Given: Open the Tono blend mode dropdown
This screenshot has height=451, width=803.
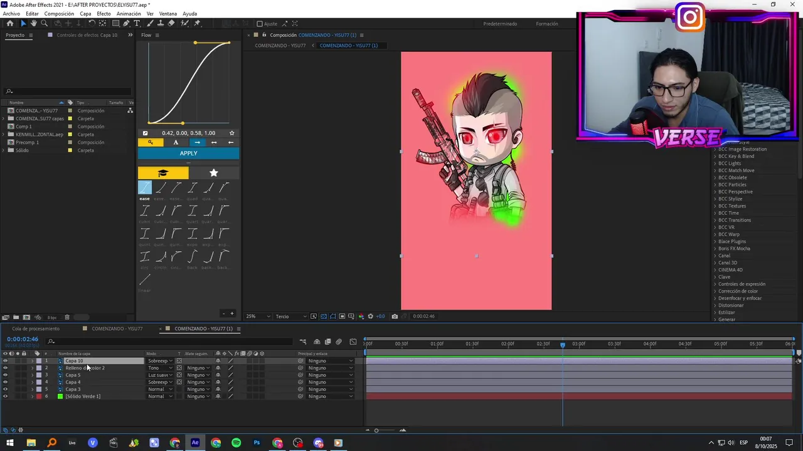Looking at the screenshot, I should point(160,368).
